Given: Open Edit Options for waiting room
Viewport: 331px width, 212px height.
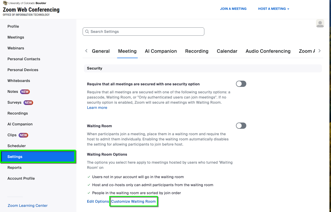Looking at the screenshot, I should click(98, 201).
